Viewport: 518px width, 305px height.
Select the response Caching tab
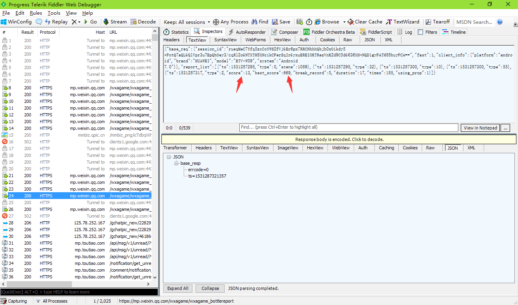386,148
